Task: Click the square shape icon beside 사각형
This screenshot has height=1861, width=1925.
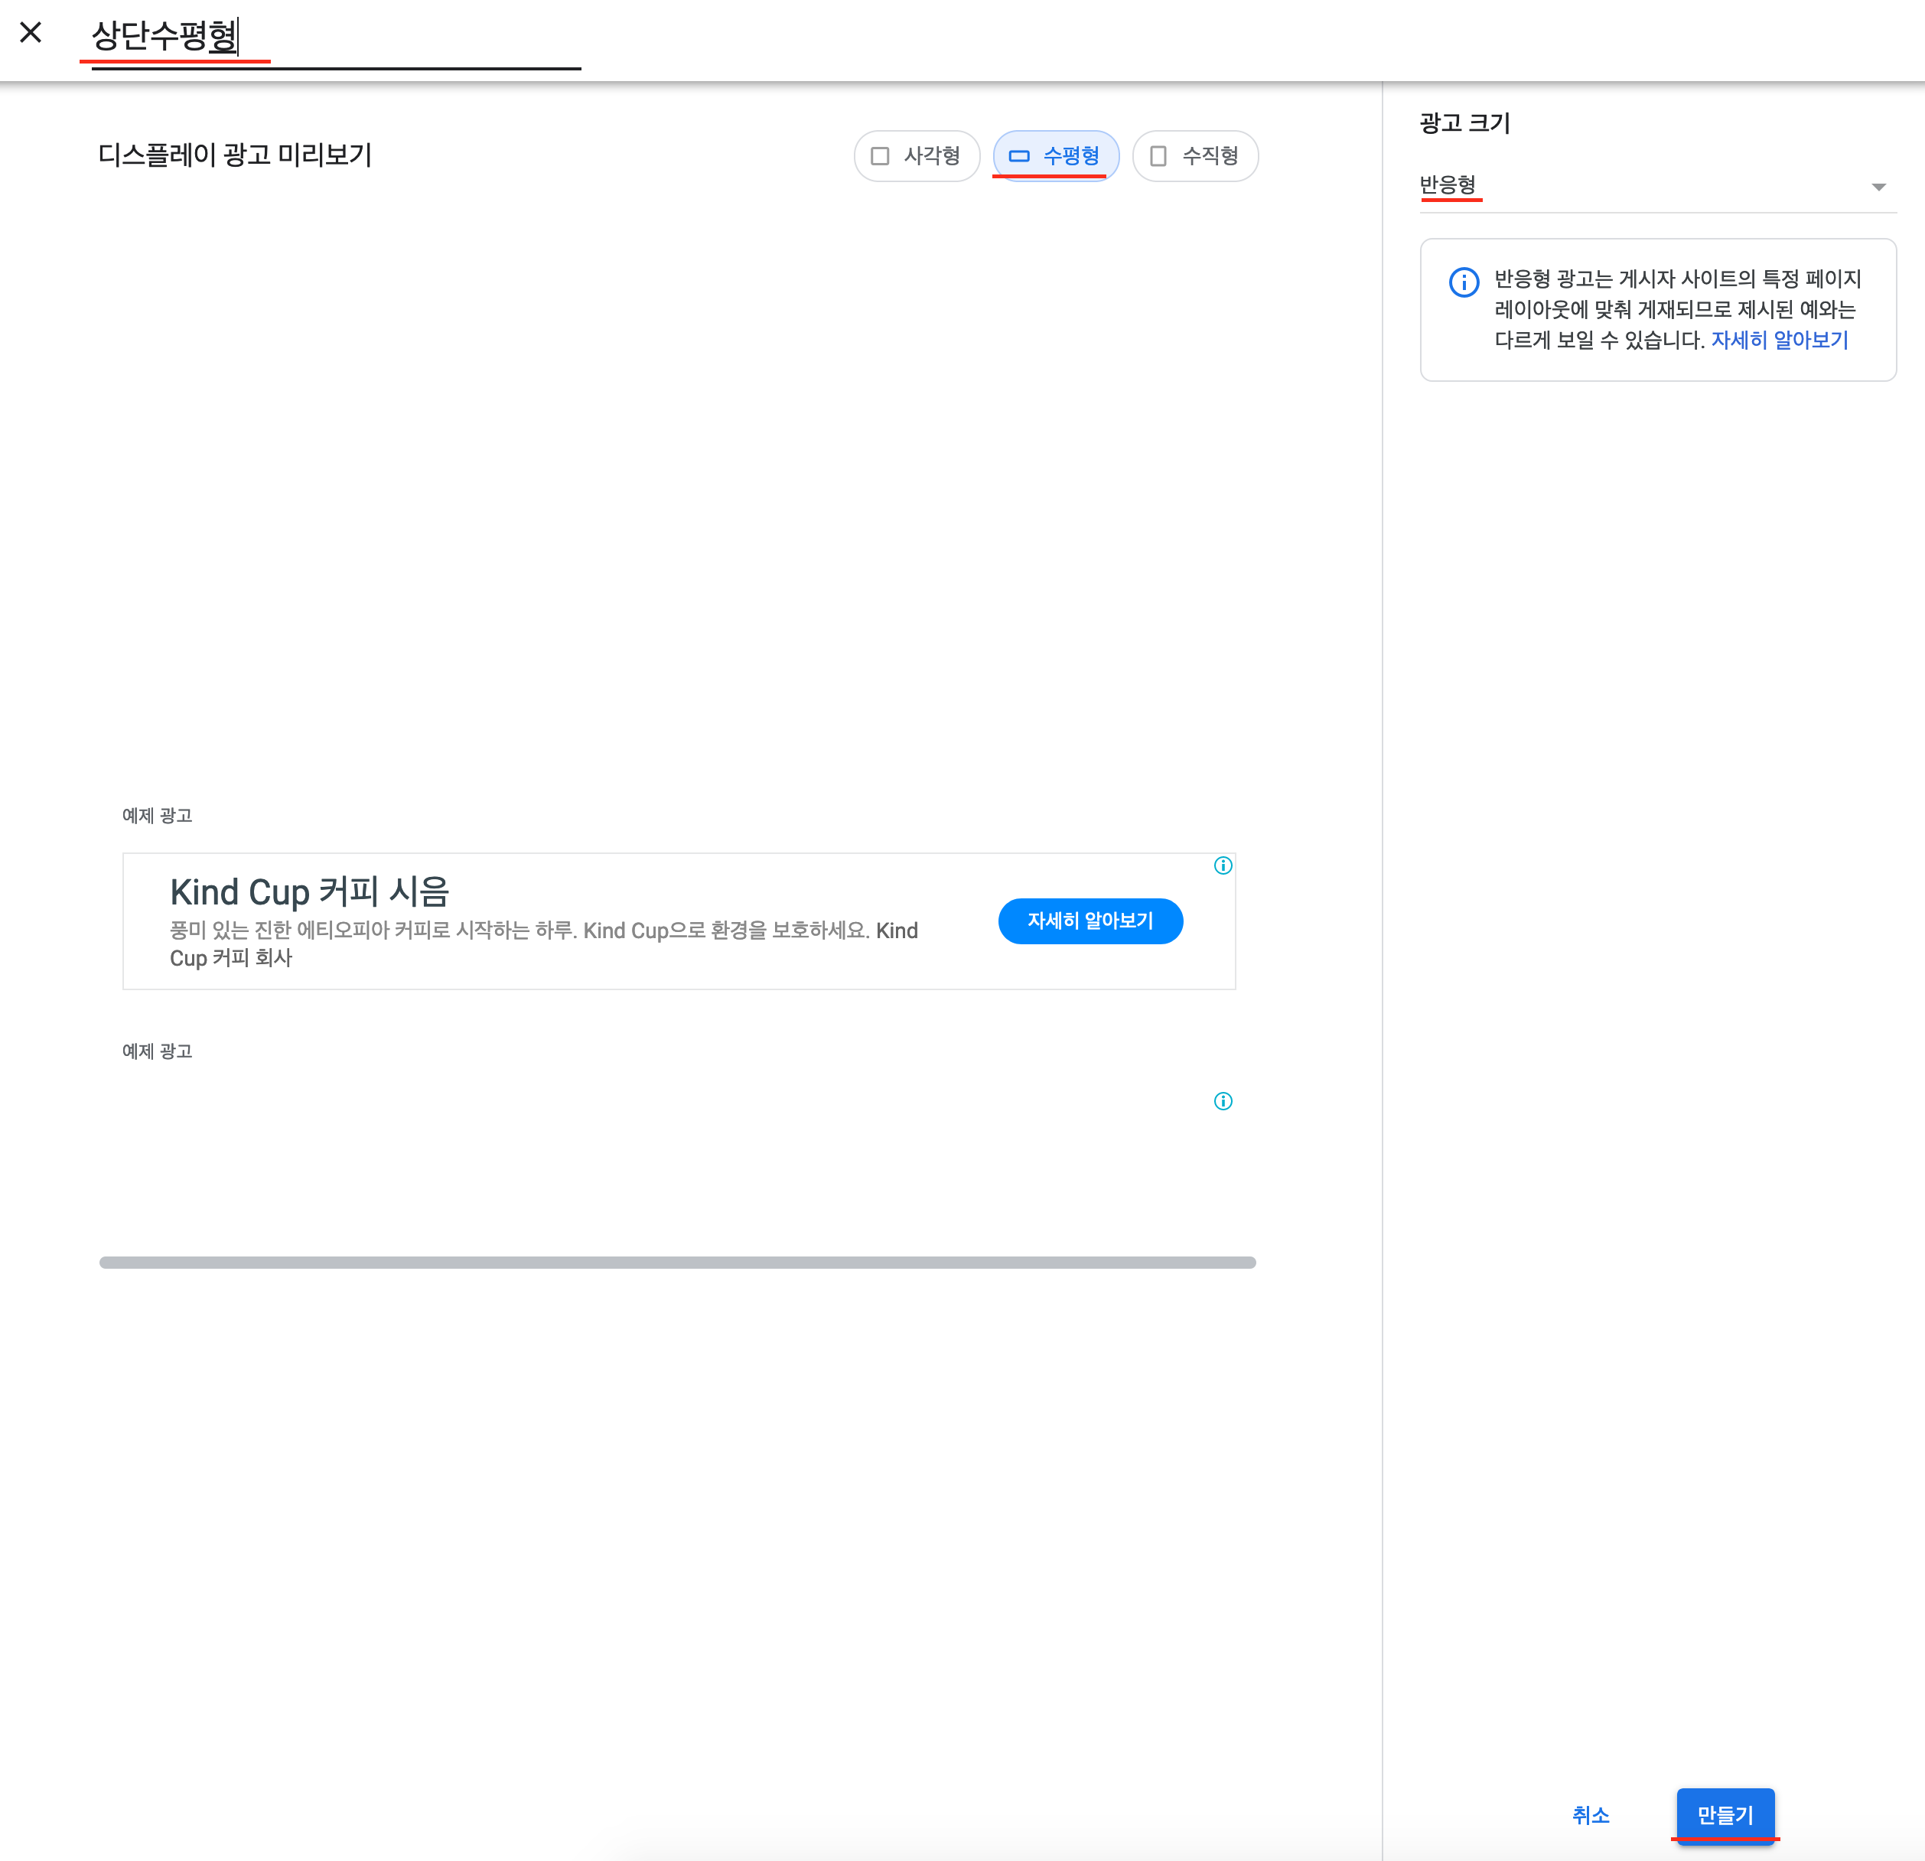Action: coord(880,156)
